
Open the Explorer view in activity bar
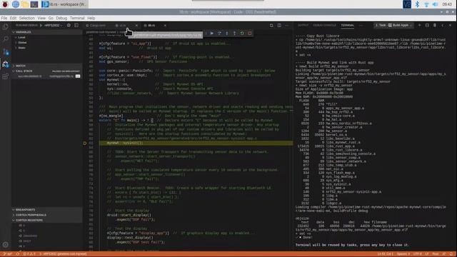pos(6,27)
